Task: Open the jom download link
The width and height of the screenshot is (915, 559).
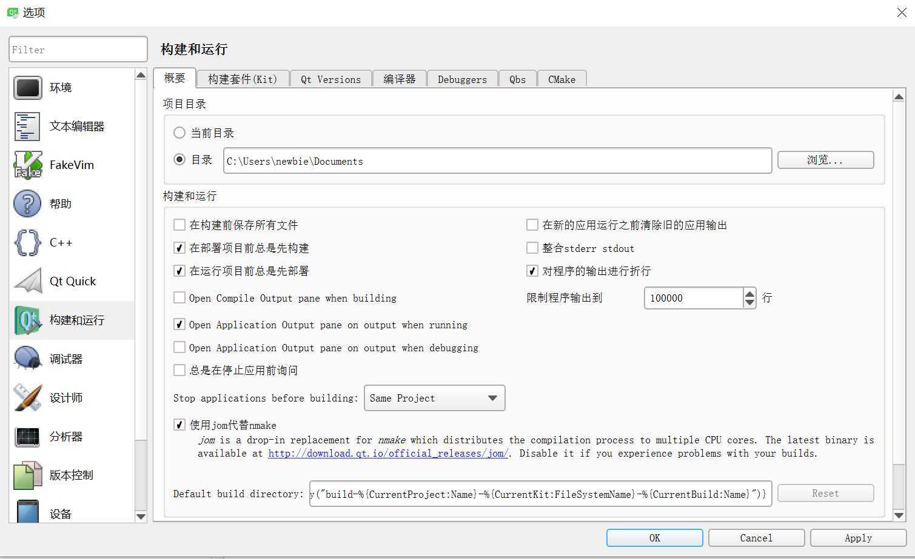Action: 388,453
